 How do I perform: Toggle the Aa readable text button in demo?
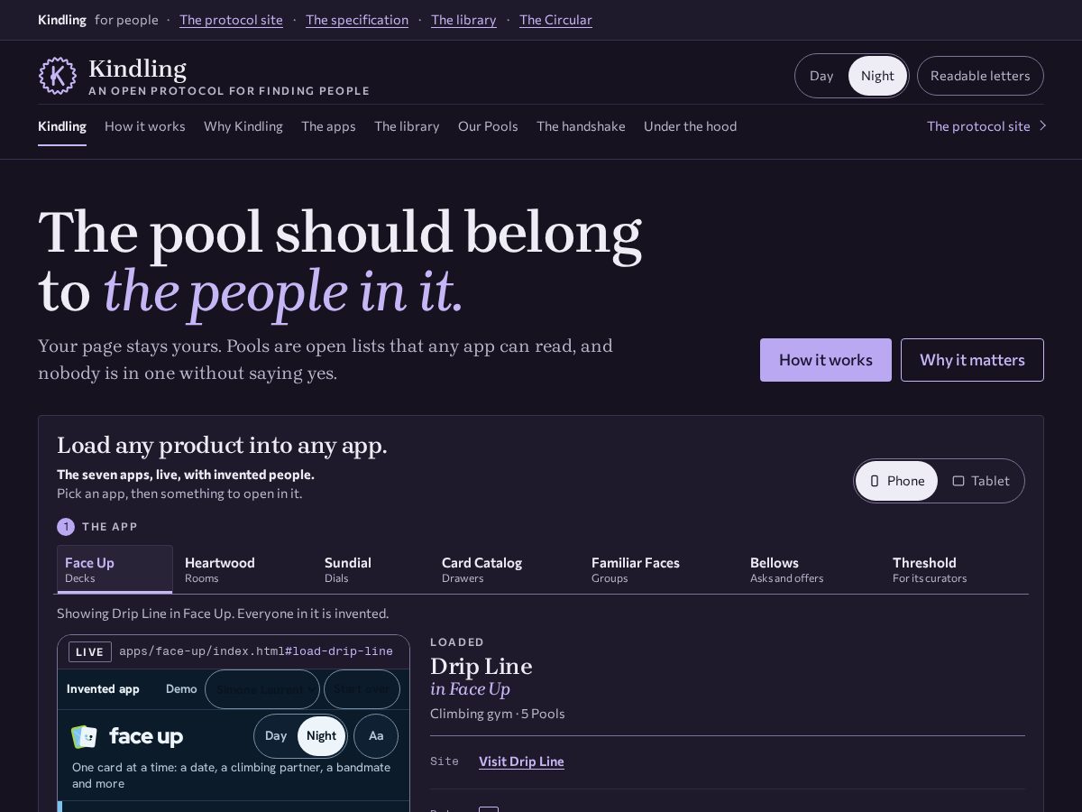(376, 735)
